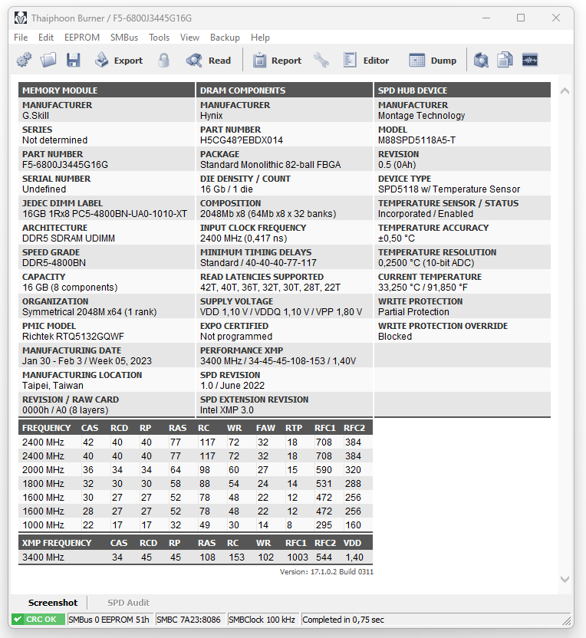
Task: Click the SPD HUB DEVICE column header
Action: (x=463, y=90)
